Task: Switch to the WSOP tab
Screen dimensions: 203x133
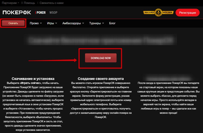Action: click(x=53, y=12)
